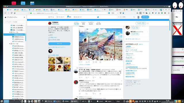Open the ツイート count 72,754 tab
This screenshot has width=184, height=103.
(76, 23)
